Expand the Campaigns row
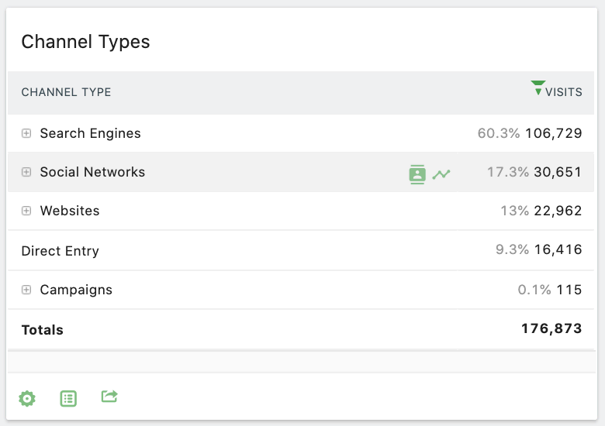 click(26, 290)
